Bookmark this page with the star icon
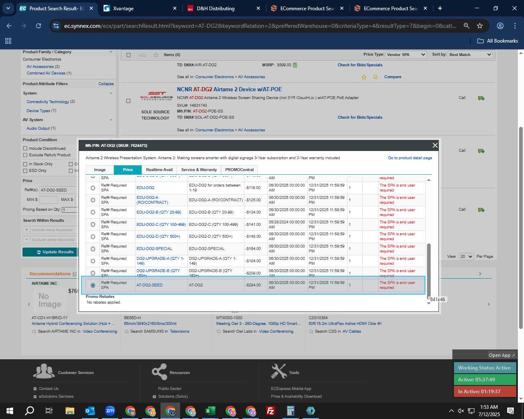Screen dimensions: 524x419 [x=480, y=26]
